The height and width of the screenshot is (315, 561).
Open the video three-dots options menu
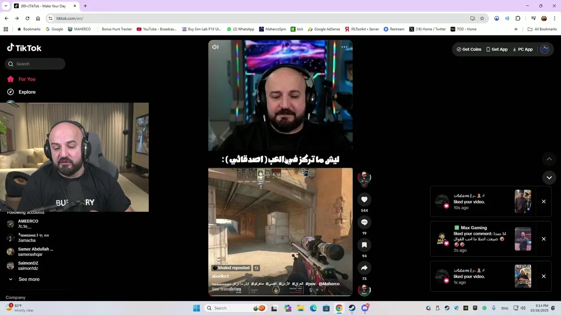click(x=344, y=47)
